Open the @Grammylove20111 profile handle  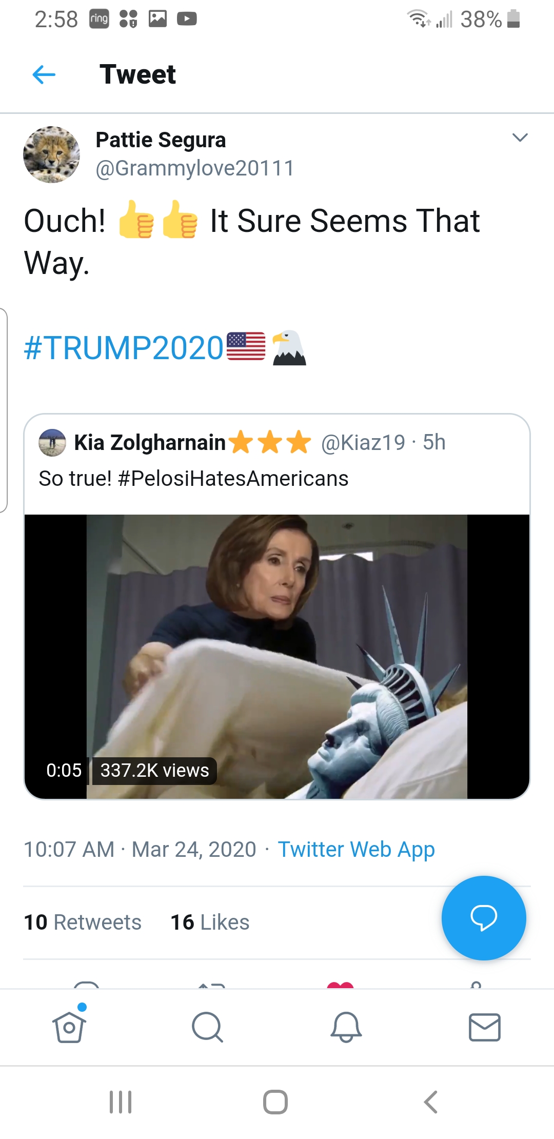[x=195, y=168]
